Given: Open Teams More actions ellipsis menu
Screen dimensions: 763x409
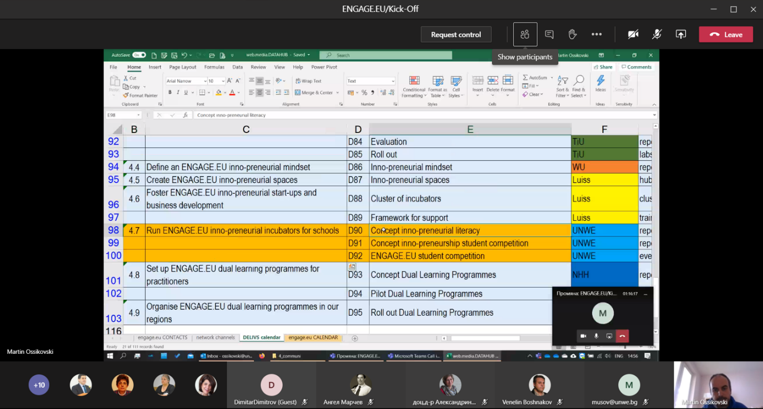Looking at the screenshot, I should (597, 34).
